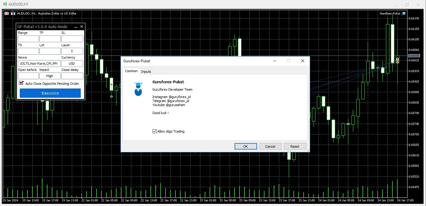Click the bold Guruforex-Pukat heading in dialog

click(168, 82)
